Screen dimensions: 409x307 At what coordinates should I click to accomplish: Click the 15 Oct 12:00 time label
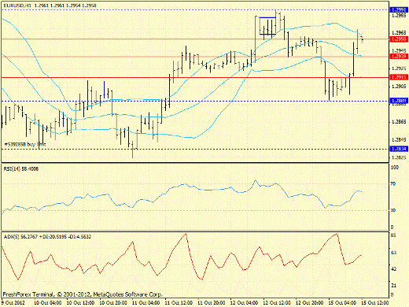click(375, 303)
